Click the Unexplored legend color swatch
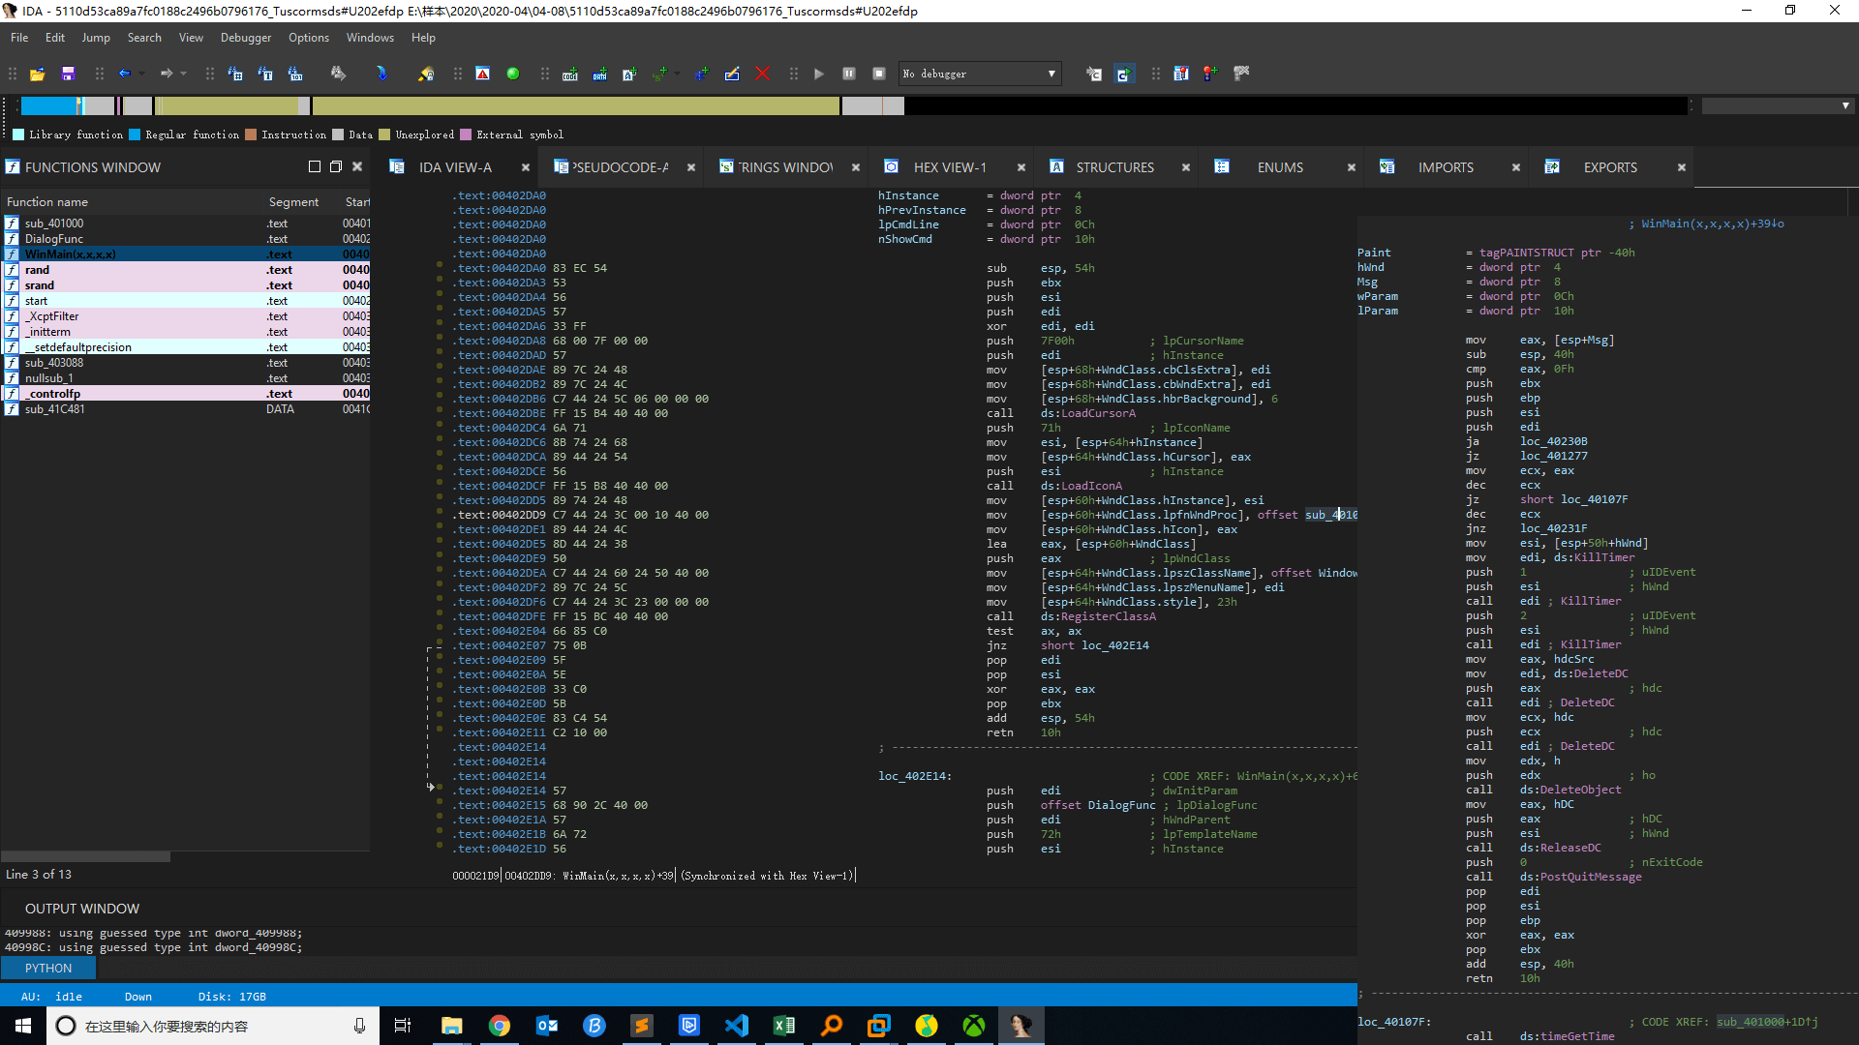The height and width of the screenshot is (1045, 1859). click(x=384, y=134)
